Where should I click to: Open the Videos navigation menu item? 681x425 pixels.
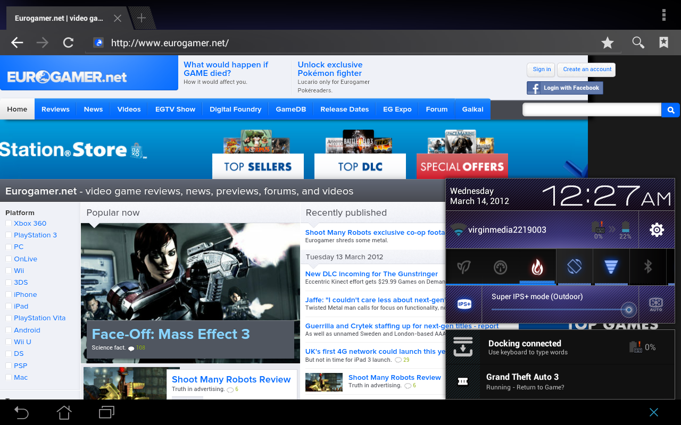[x=129, y=109]
